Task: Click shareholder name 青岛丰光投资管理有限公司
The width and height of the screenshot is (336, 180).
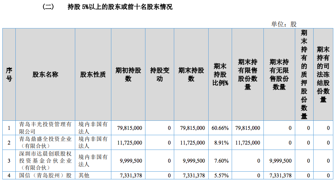Action: [45, 128]
